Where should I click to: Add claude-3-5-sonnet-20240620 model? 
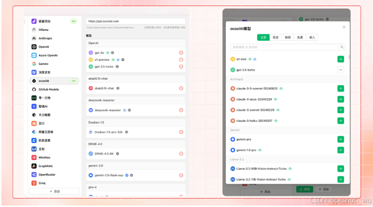(x=341, y=89)
